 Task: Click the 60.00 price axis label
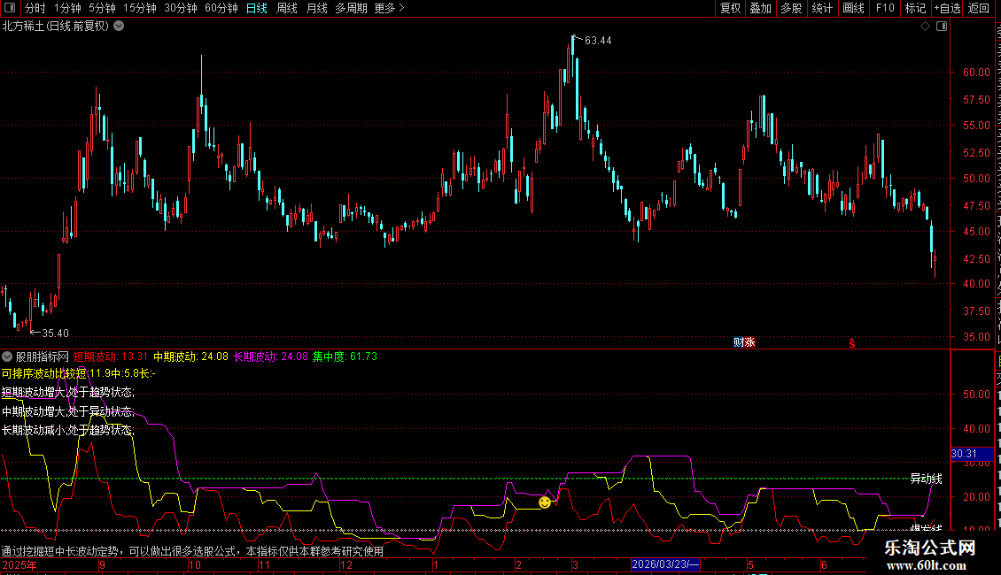977,72
